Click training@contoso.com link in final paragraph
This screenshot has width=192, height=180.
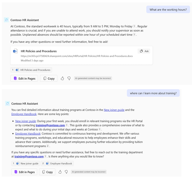(29, 157)
